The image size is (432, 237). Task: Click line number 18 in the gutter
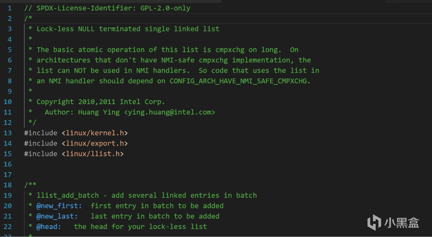[x=8, y=185]
